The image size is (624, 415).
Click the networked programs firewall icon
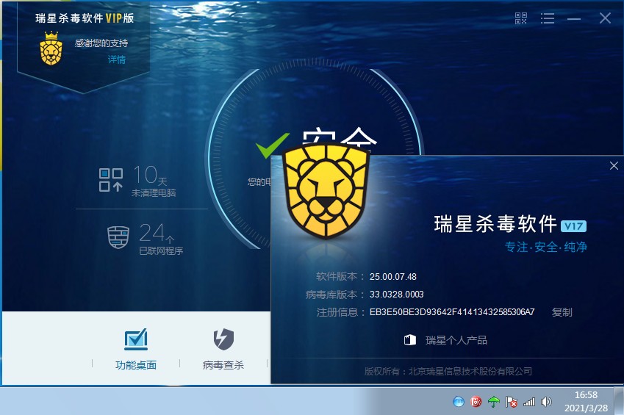117,238
